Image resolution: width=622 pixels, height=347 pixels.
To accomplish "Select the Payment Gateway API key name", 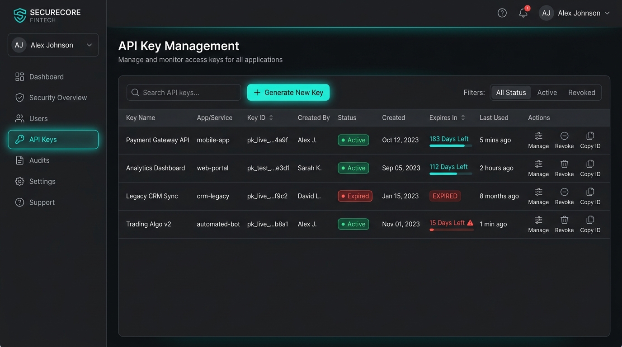I will coord(157,140).
